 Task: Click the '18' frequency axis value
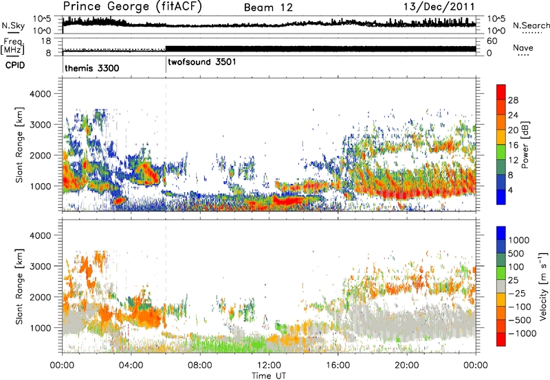(x=46, y=41)
